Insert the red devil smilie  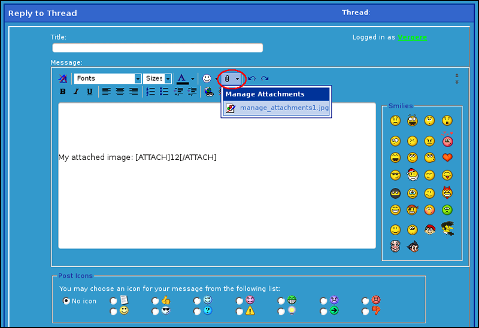pos(447,192)
